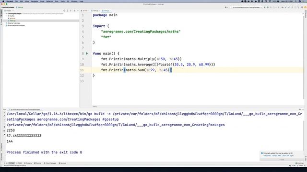Open the Project view selector dropdown
Viewport: 307px width, 172px height.
9,11
